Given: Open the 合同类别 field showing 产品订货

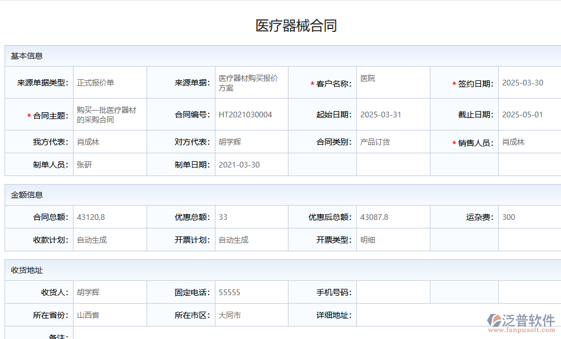Looking at the screenshot, I should [393, 142].
